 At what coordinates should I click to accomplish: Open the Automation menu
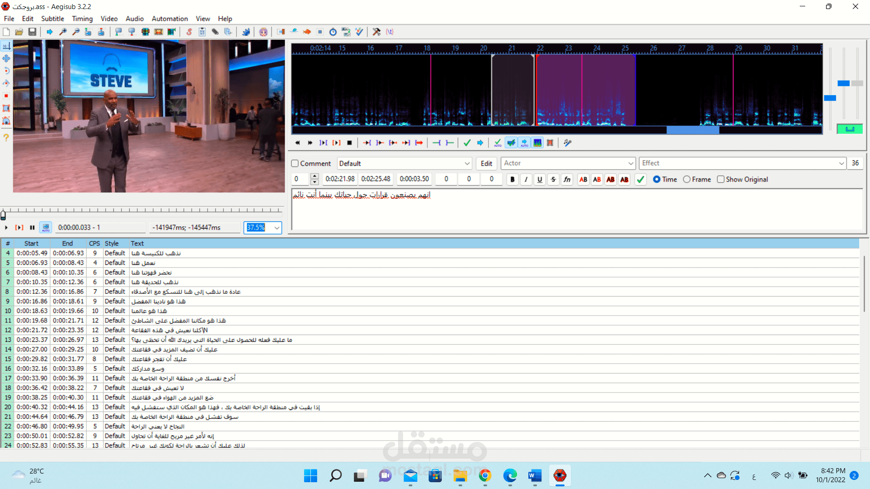[x=169, y=19]
